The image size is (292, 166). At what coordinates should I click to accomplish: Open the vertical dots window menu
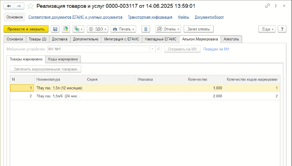[276, 6]
